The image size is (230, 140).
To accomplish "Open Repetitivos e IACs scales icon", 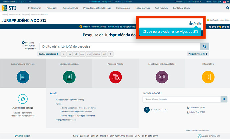I will (x=162, y=77).
